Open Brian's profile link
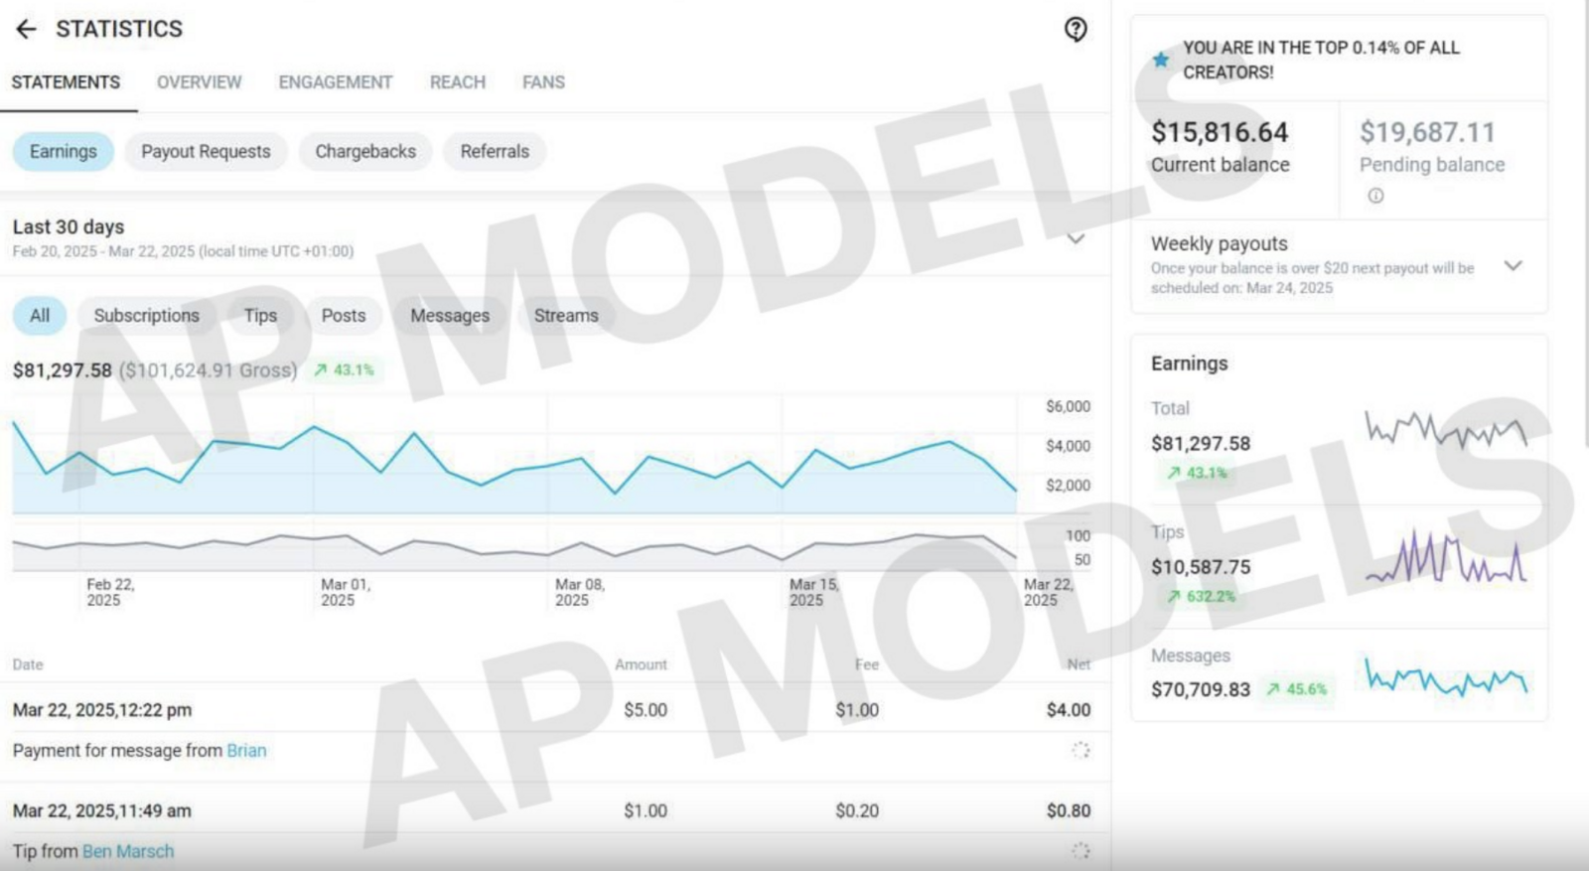The width and height of the screenshot is (1589, 871). pyautogui.click(x=246, y=751)
